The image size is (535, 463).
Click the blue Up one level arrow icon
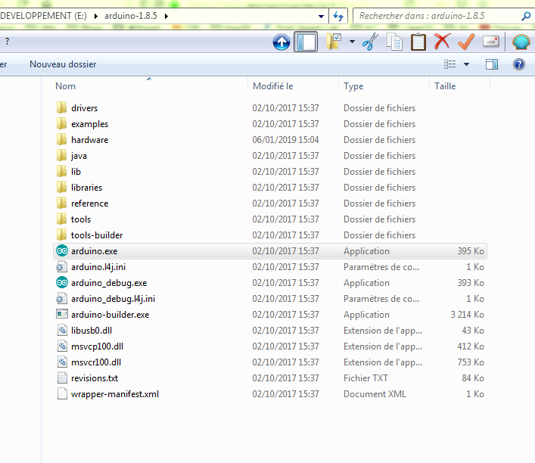pyautogui.click(x=281, y=42)
